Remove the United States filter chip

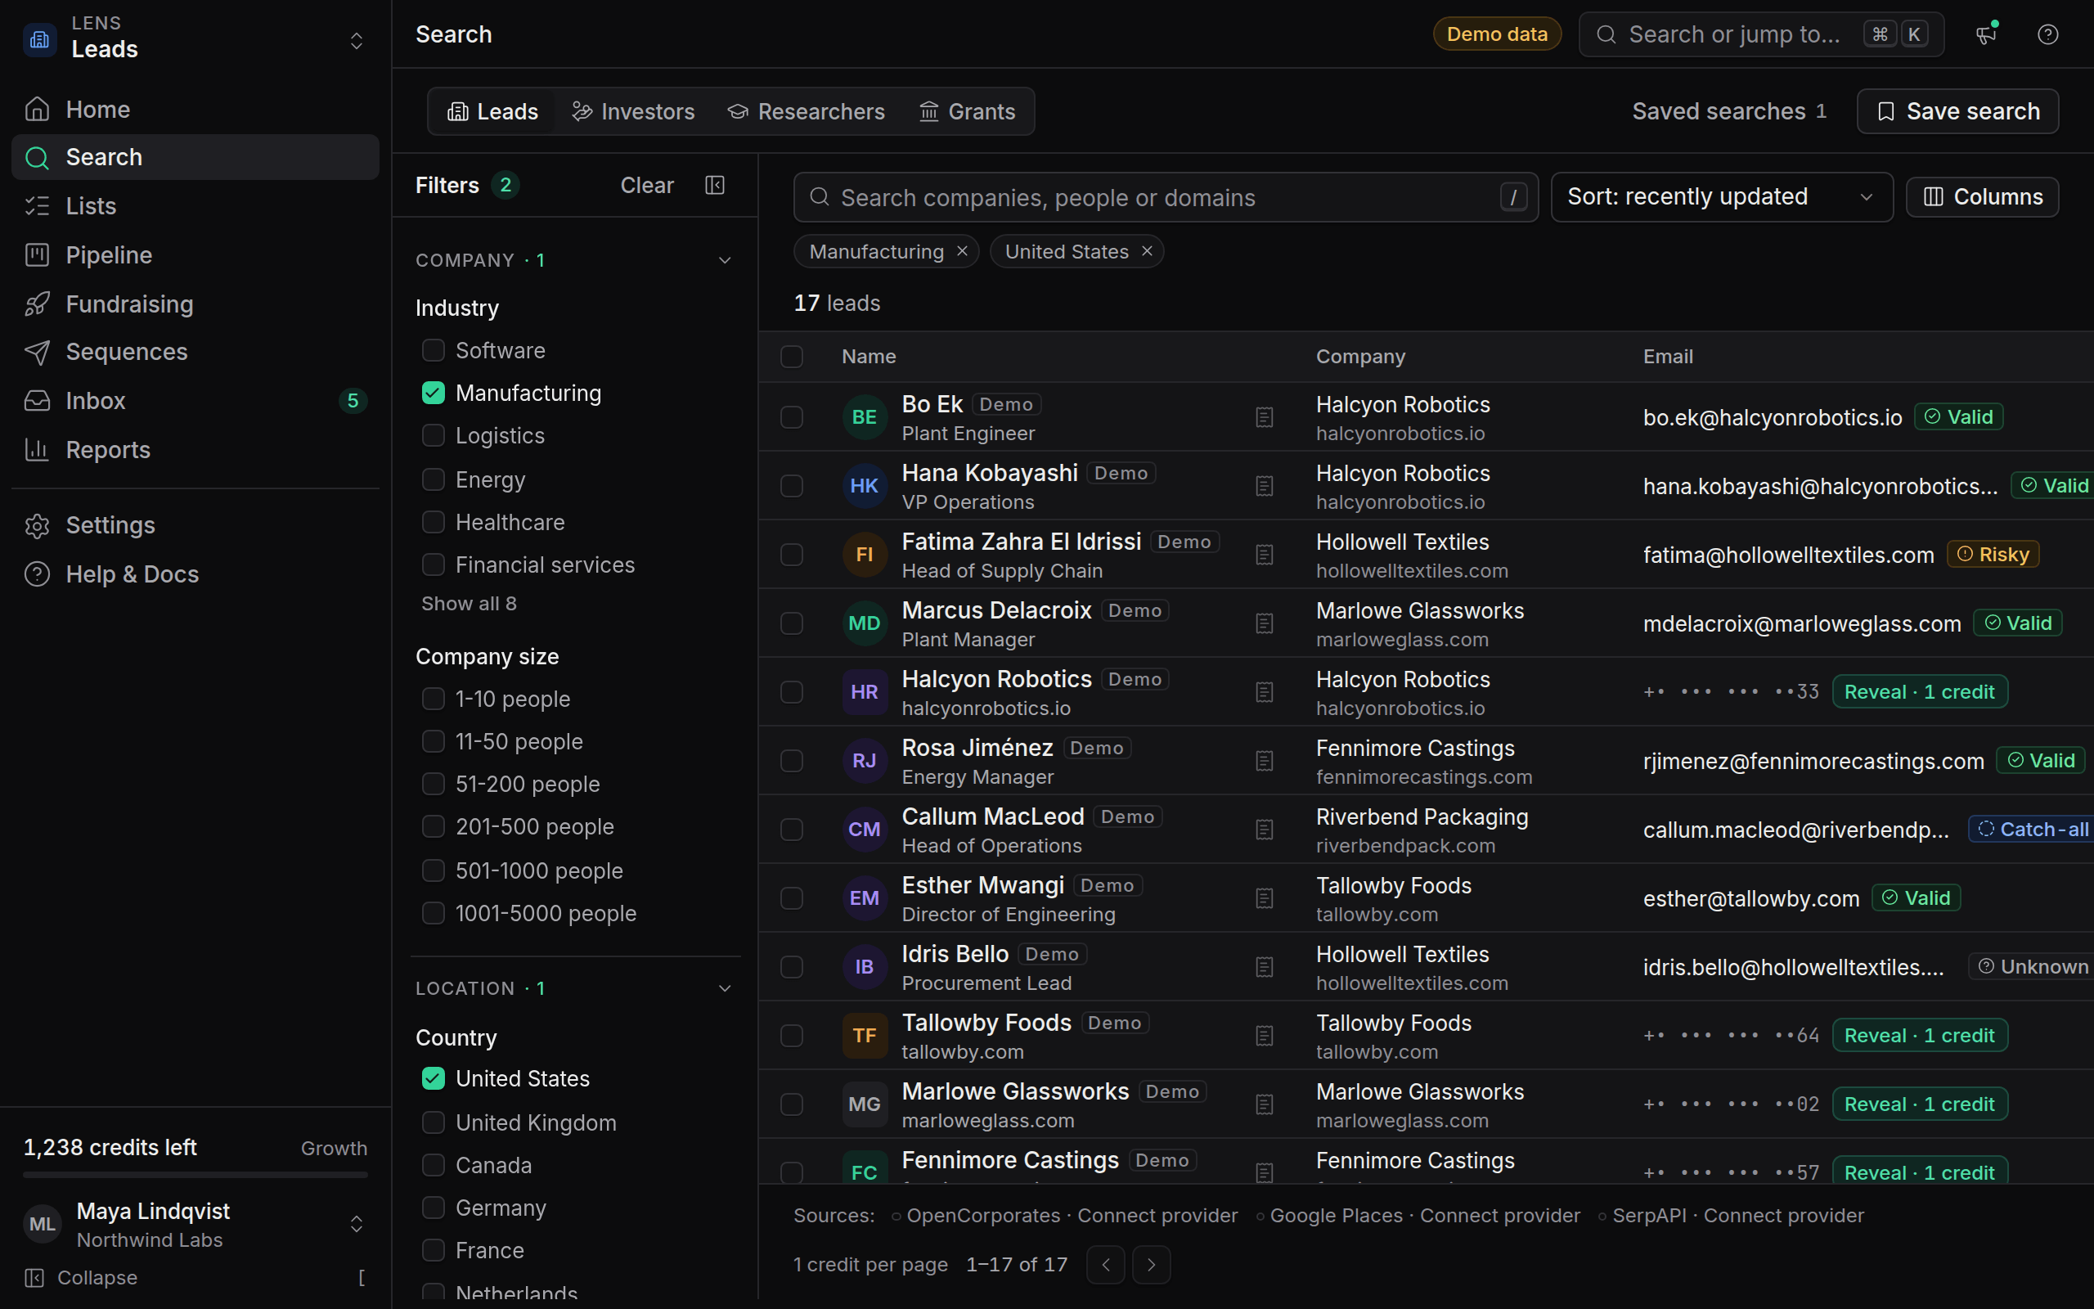[x=1147, y=251]
